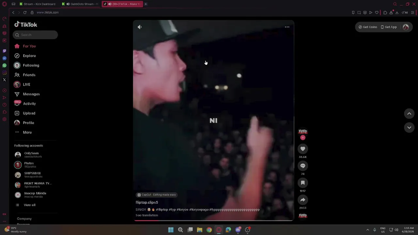Add page to bookmarks with heart icon
Viewport: 418px width, 235px height.
click(377, 12)
